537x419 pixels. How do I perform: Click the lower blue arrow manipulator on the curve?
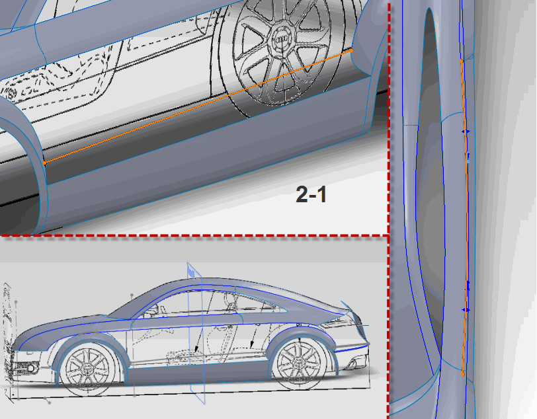coord(466,309)
